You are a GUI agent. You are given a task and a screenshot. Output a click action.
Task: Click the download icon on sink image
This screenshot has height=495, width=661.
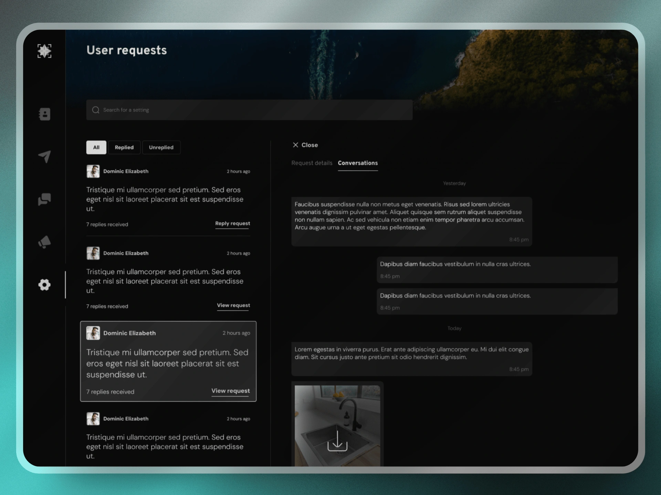(x=337, y=441)
